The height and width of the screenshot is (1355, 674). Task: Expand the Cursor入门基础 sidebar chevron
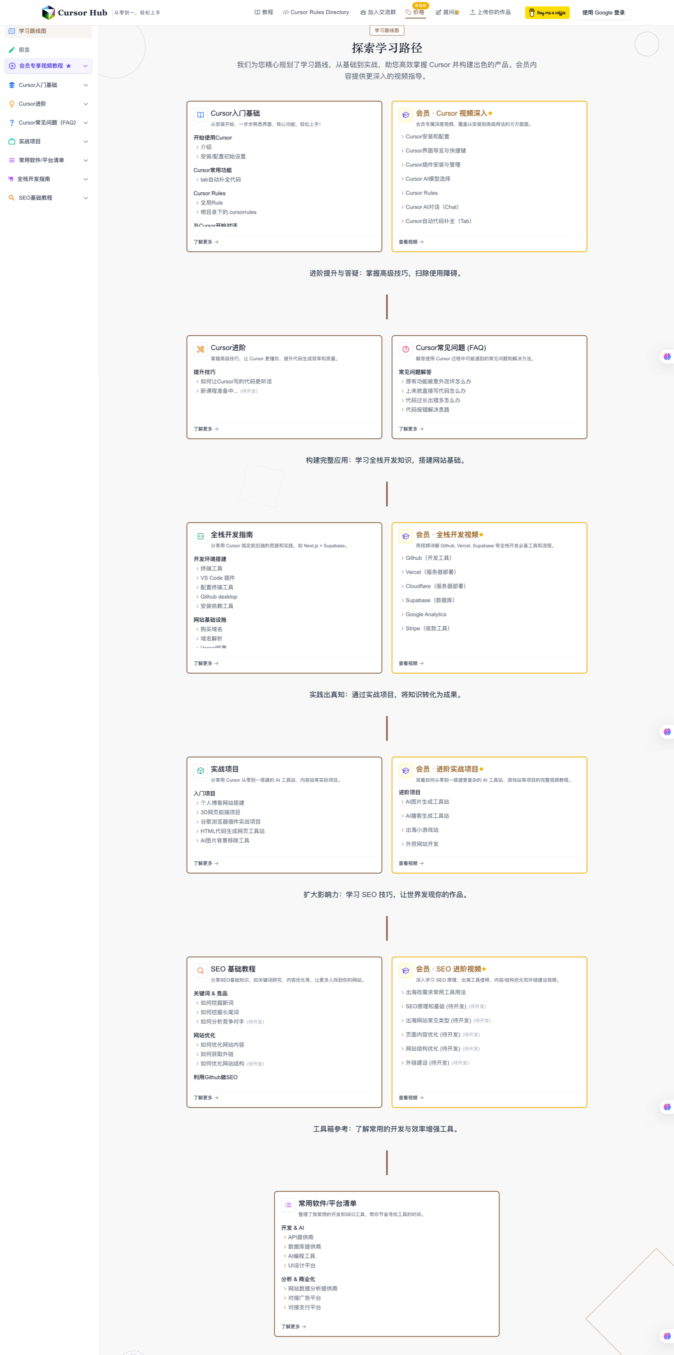click(86, 85)
